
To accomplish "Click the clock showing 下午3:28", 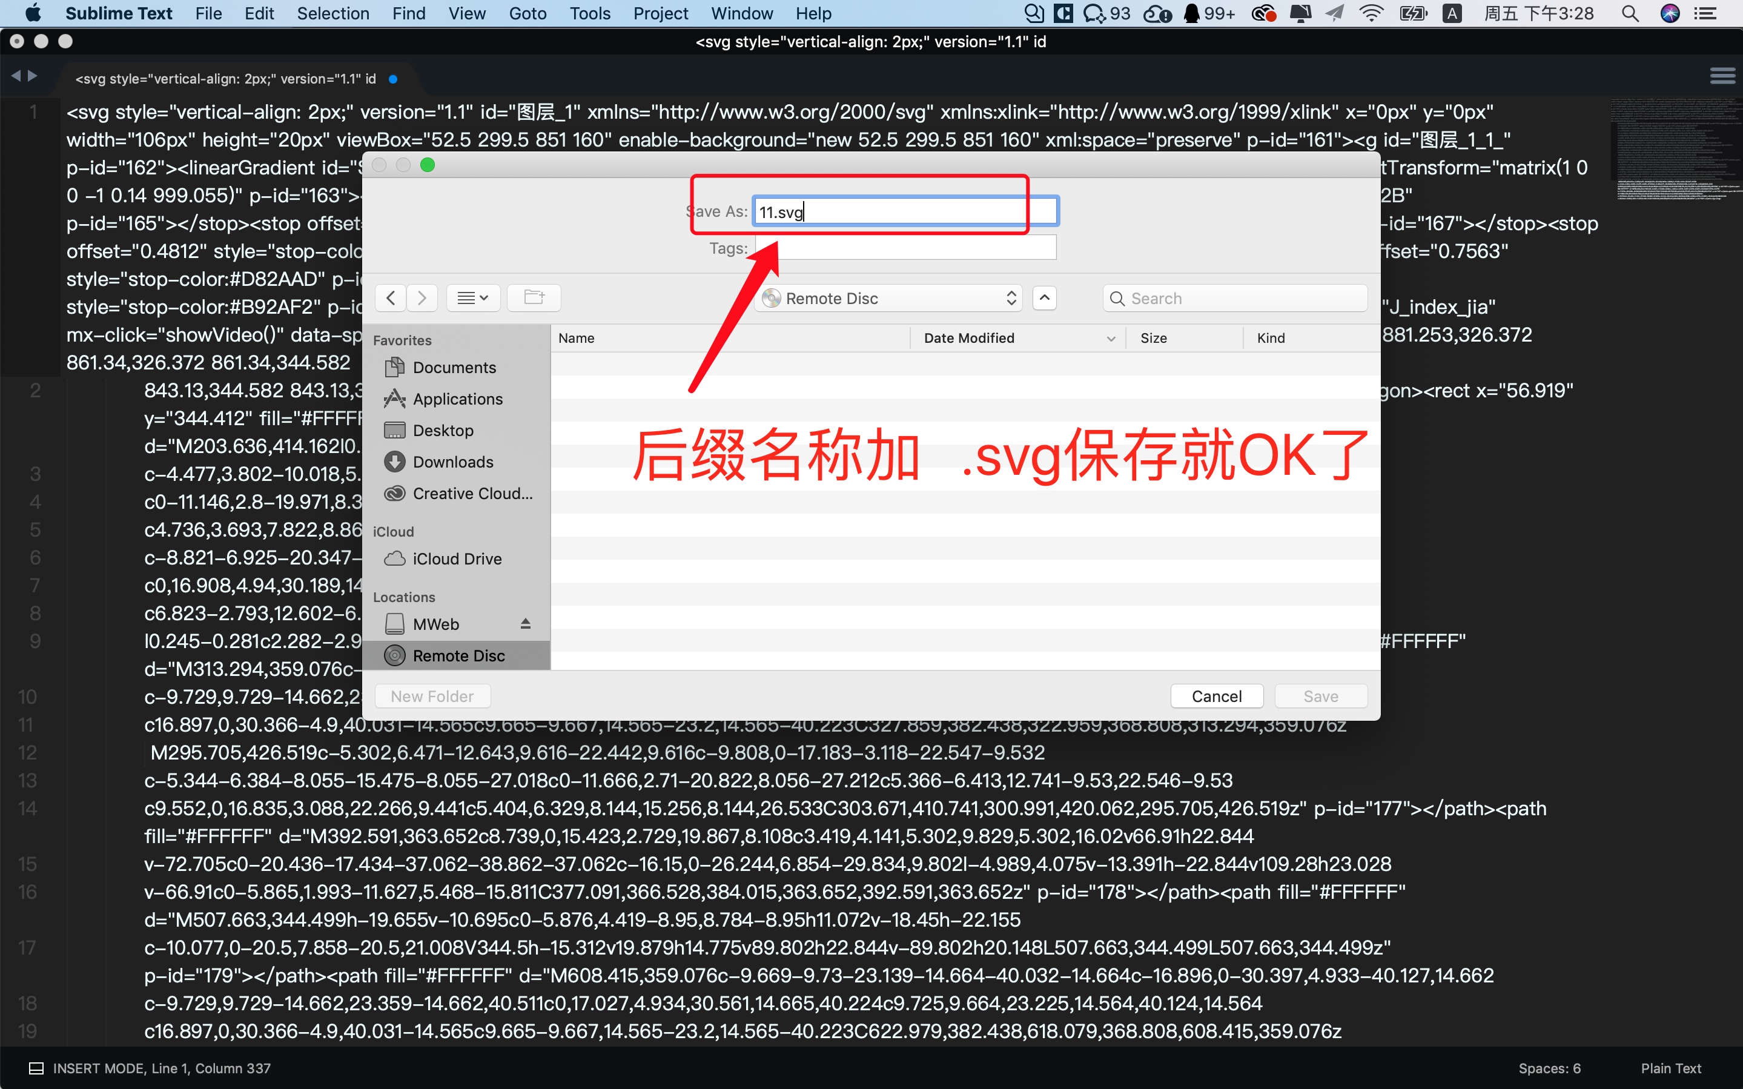I will 1538,14.
